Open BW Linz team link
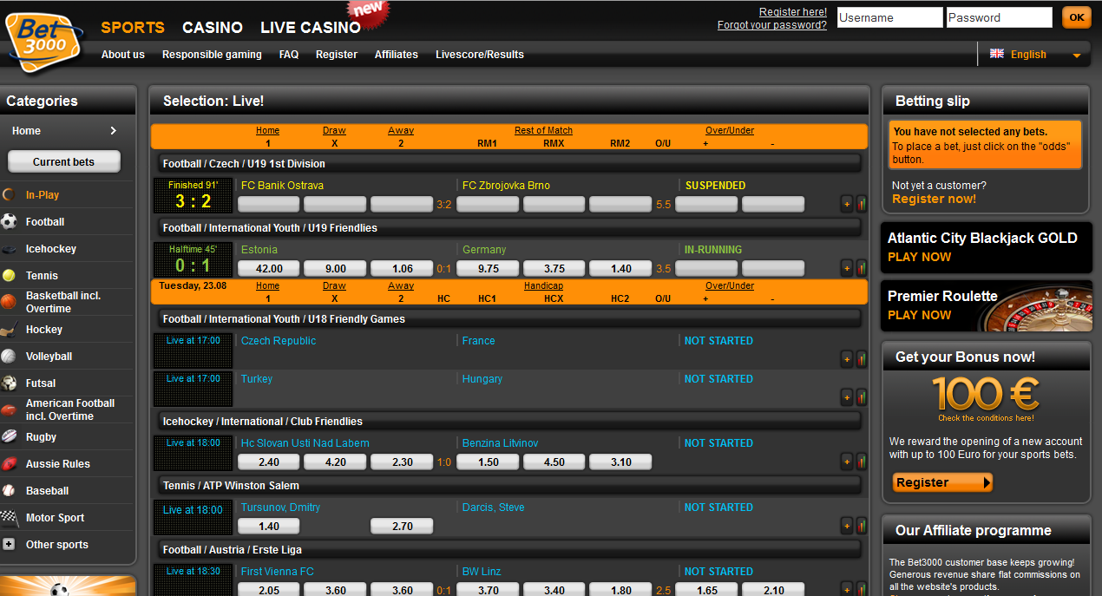 click(482, 572)
